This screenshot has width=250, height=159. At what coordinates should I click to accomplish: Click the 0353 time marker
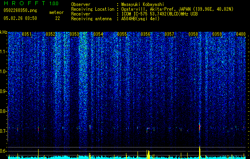pyautogui.click(x=74, y=34)
